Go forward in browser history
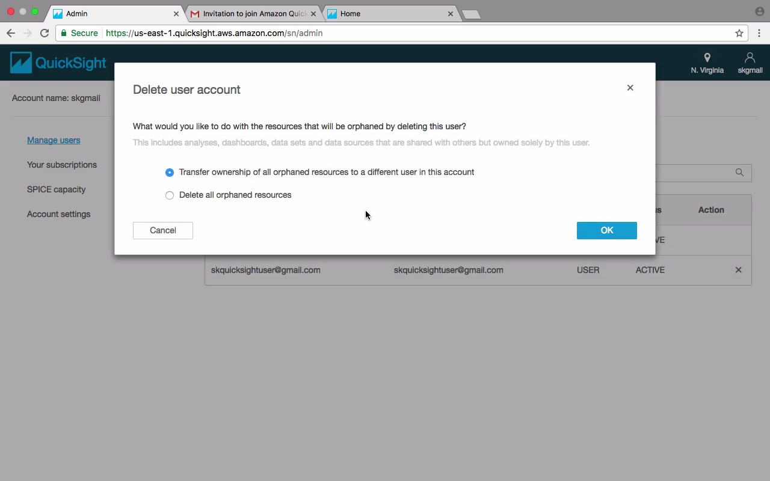This screenshot has width=770, height=481. pos(28,33)
